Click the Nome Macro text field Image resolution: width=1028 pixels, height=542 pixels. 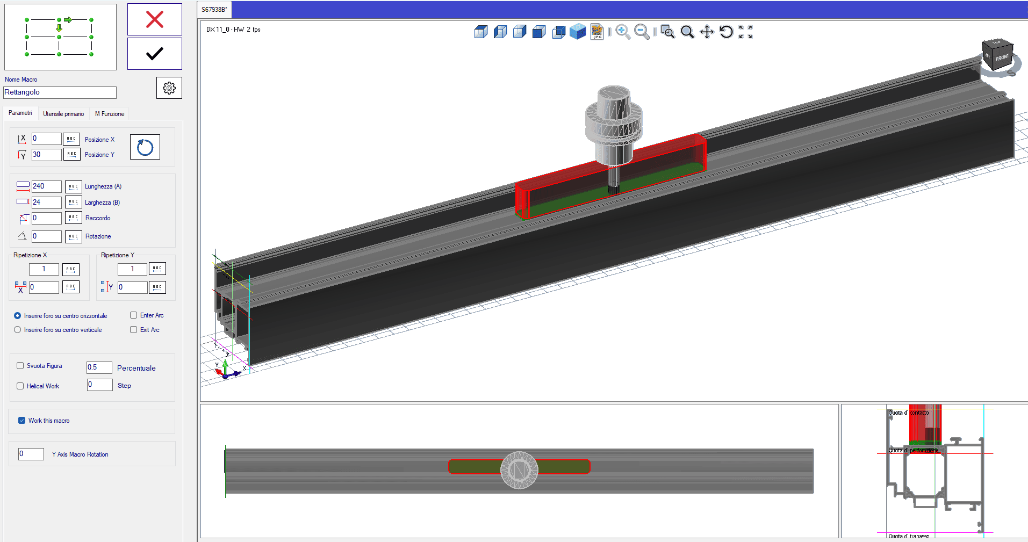tap(60, 92)
